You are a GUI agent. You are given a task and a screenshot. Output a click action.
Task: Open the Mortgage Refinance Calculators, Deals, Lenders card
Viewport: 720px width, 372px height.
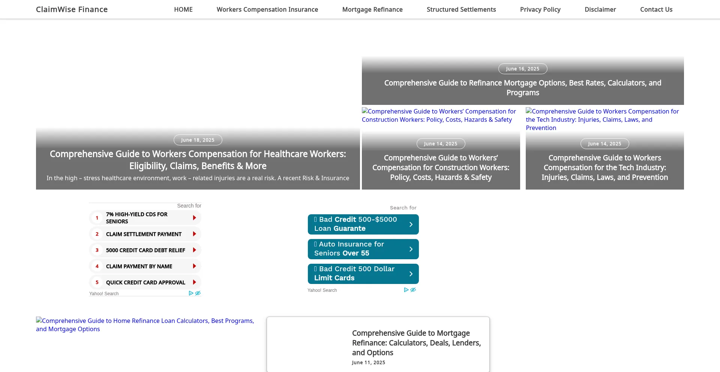416,343
